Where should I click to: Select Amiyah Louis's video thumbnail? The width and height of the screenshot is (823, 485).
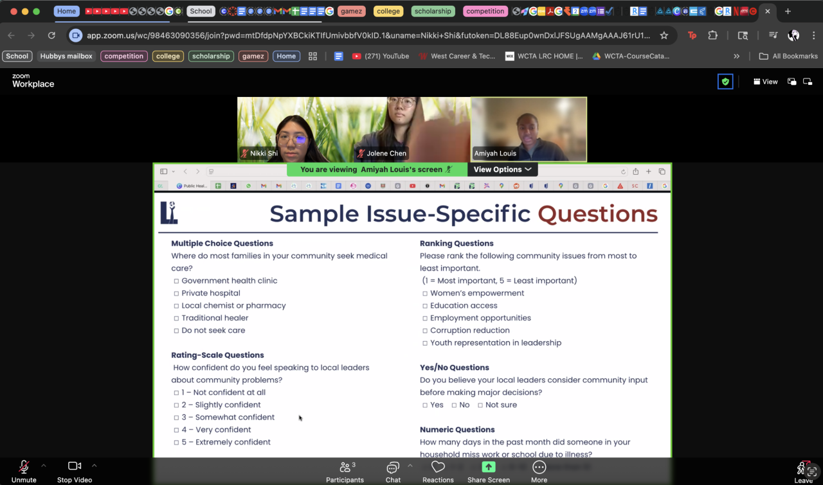point(529,129)
